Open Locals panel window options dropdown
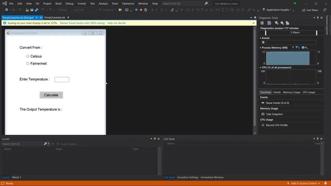 152,139
